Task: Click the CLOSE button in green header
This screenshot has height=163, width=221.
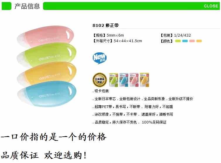Action: [211, 6]
